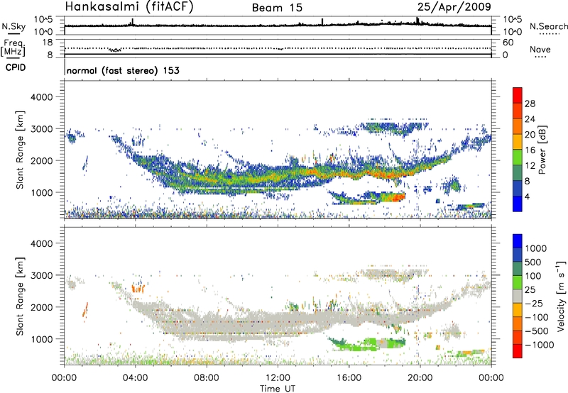The height and width of the screenshot is (393, 568).
Task: Click the green velocity patch near 1000 km at 17:00
Action: [370, 343]
